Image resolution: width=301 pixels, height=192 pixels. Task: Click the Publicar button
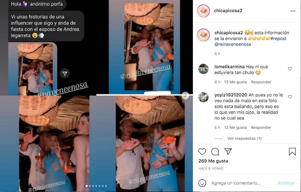point(286,183)
